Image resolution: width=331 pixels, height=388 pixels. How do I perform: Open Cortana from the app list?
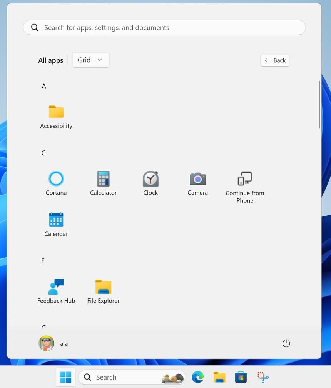(x=56, y=183)
